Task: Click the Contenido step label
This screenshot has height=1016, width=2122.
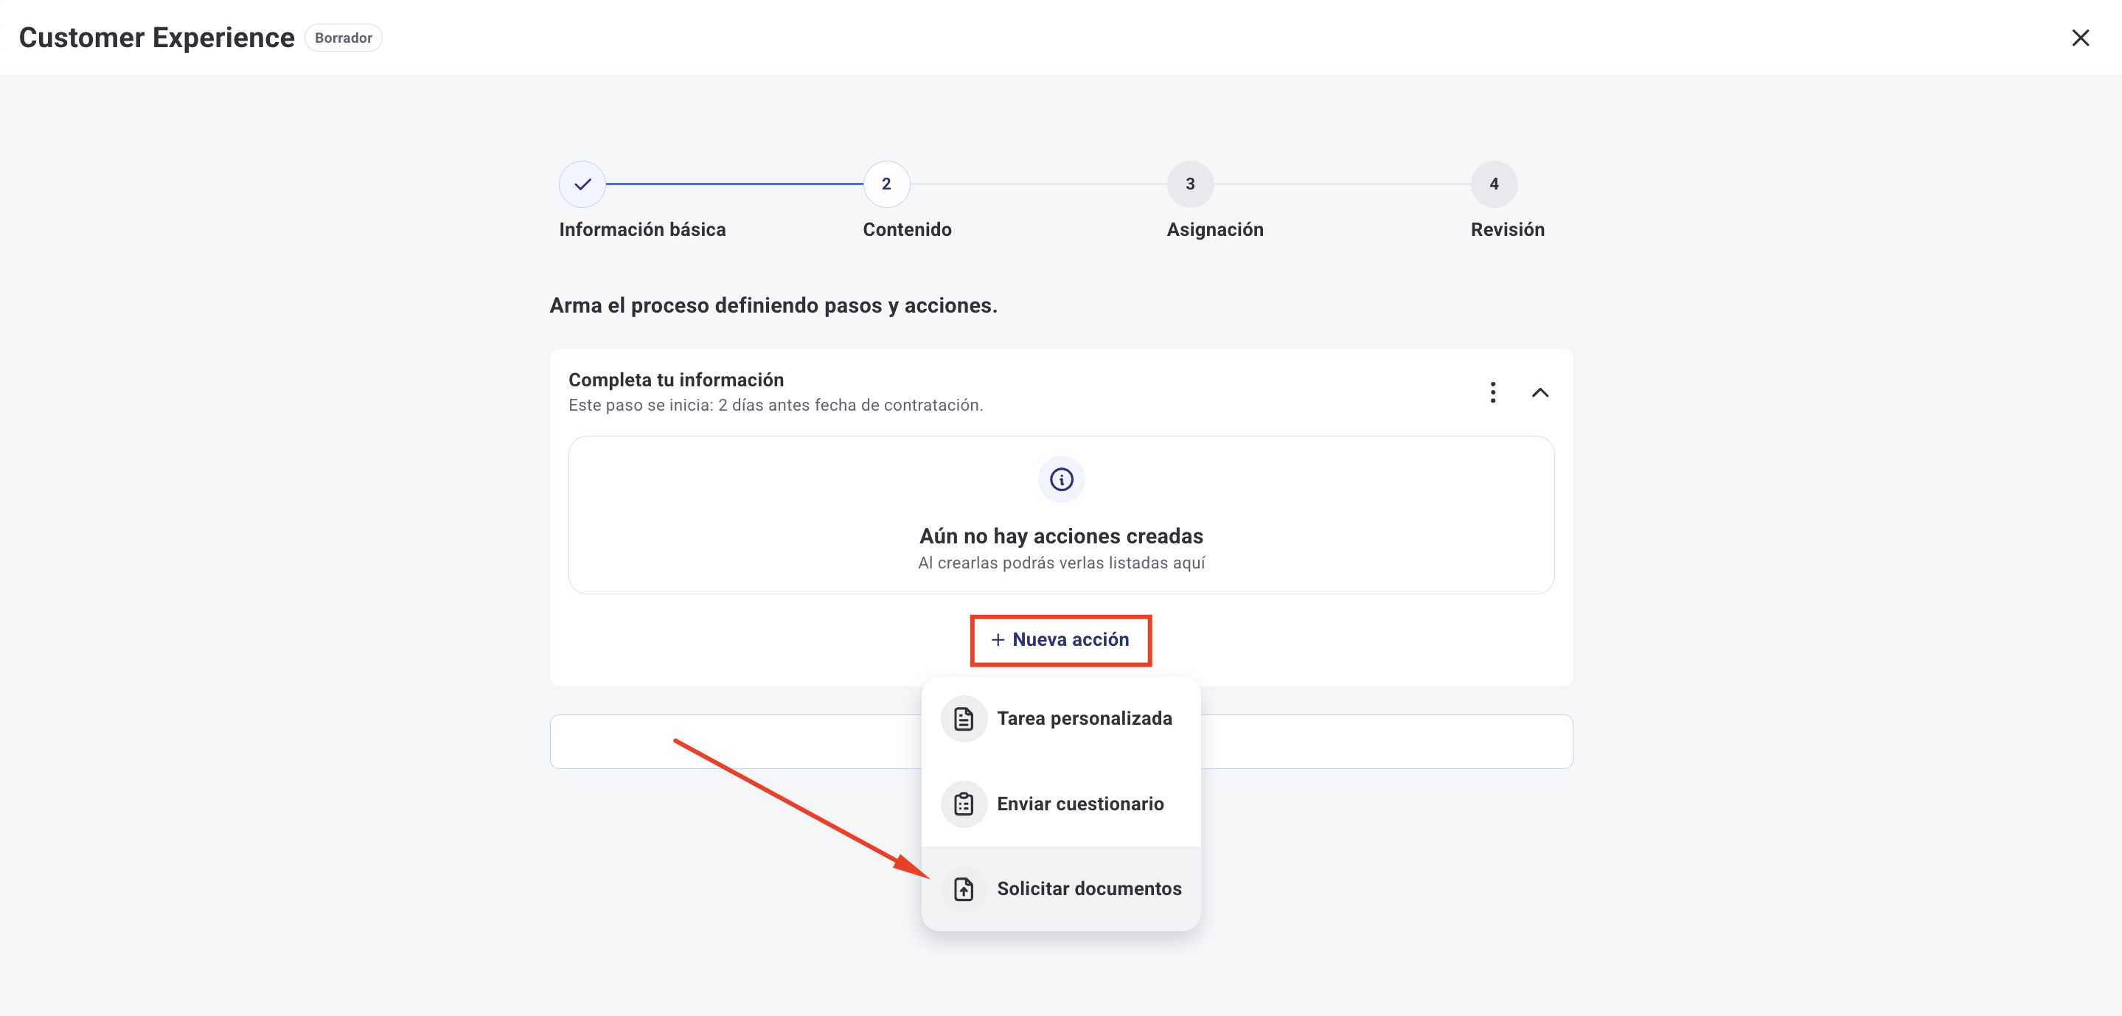Action: pos(906,229)
